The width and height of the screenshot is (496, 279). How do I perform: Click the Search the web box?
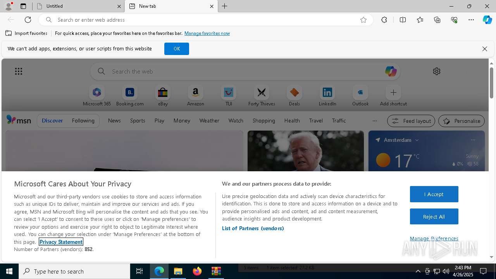coord(245,71)
